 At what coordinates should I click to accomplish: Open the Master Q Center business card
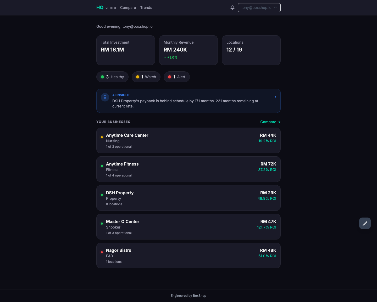(188, 227)
